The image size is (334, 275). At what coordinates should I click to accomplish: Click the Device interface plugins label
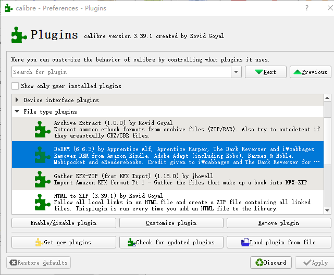(x=61, y=100)
